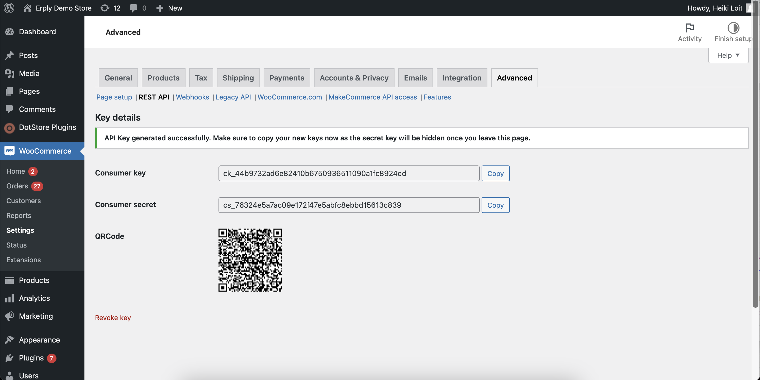
Task: Click the WordPress logo icon
Action: (x=9, y=8)
